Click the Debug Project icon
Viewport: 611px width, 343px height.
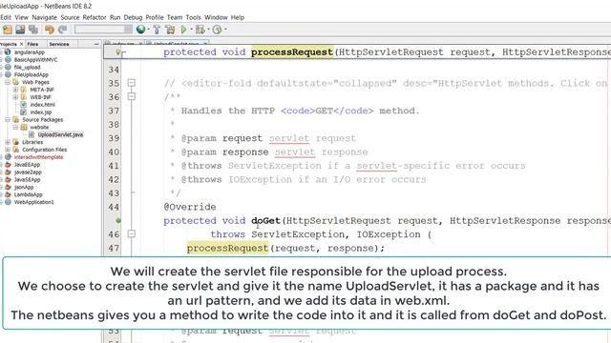point(200,30)
